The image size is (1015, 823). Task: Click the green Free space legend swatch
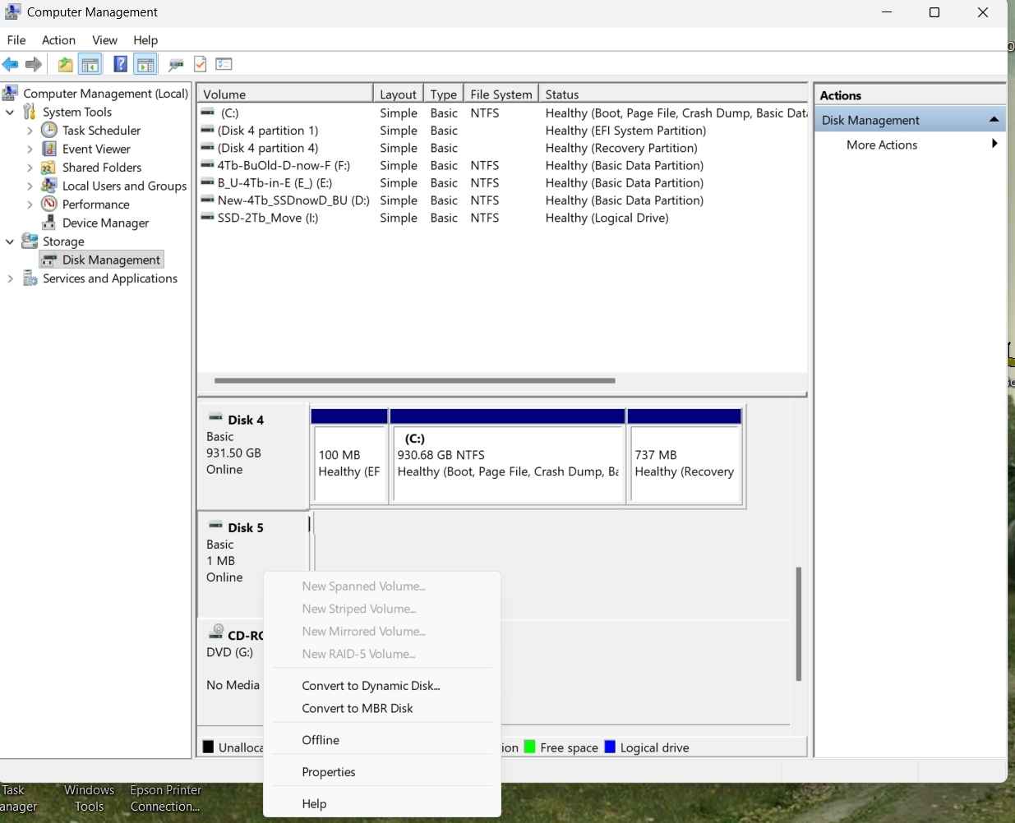click(x=529, y=747)
